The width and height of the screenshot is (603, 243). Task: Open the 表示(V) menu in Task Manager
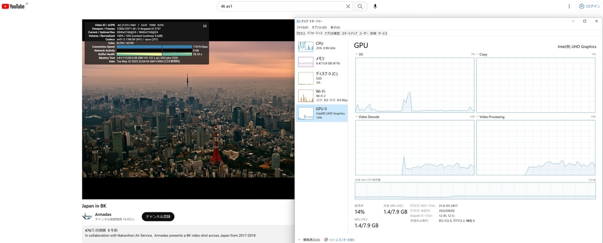335,27
